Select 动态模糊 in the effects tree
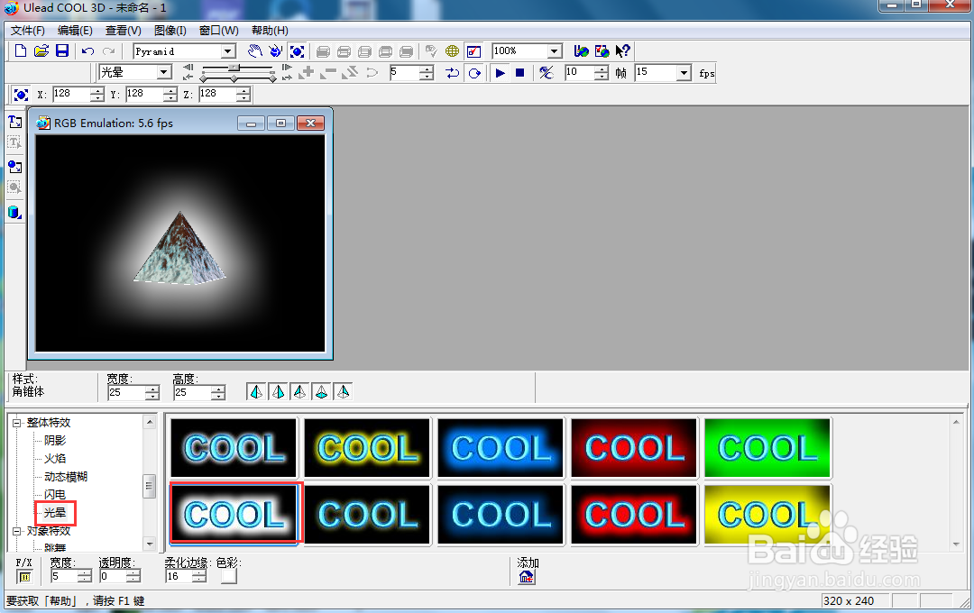 click(x=66, y=476)
